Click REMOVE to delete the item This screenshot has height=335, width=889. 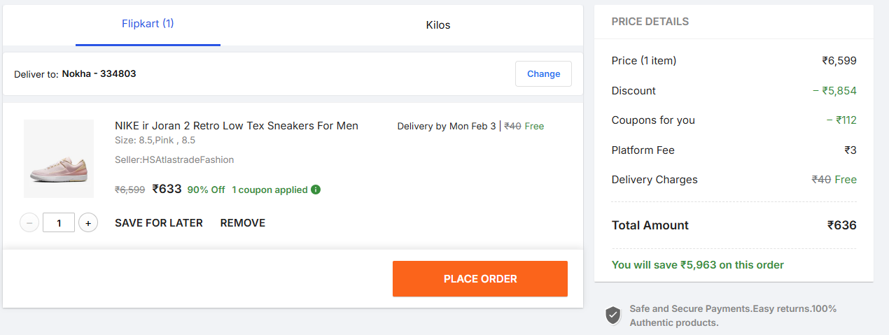coord(243,223)
